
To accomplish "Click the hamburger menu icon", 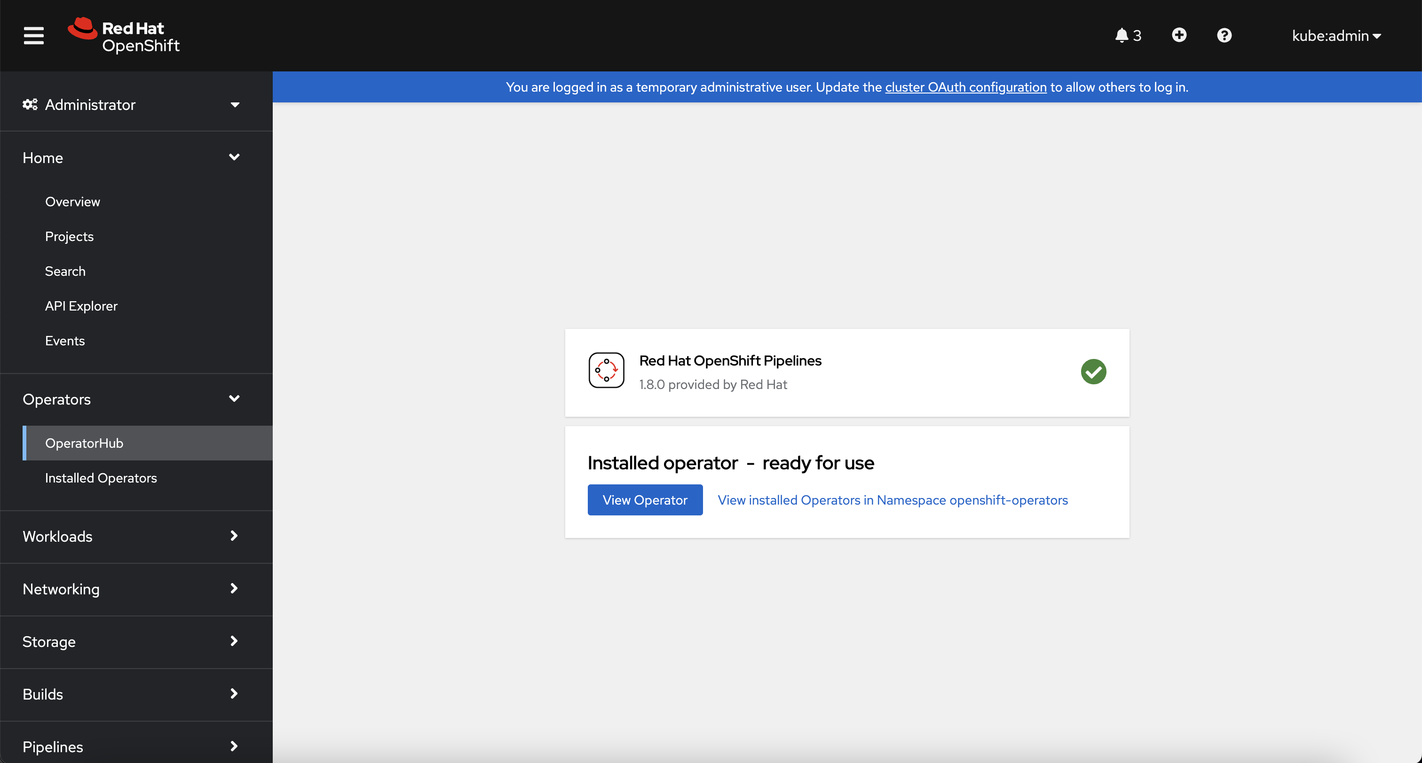I will pos(34,36).
